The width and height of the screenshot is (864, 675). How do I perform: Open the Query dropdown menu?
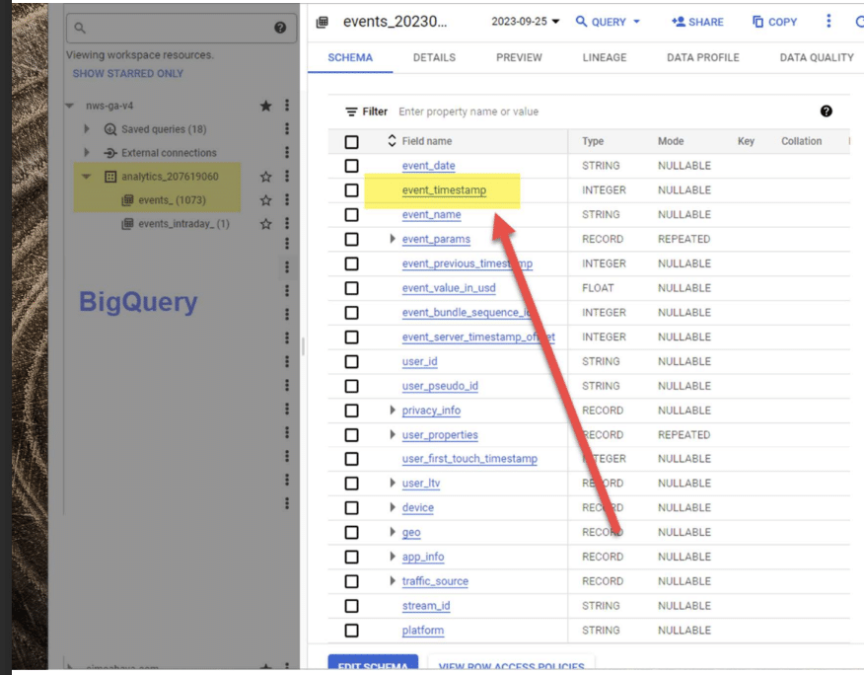click(x=608, y=22)
